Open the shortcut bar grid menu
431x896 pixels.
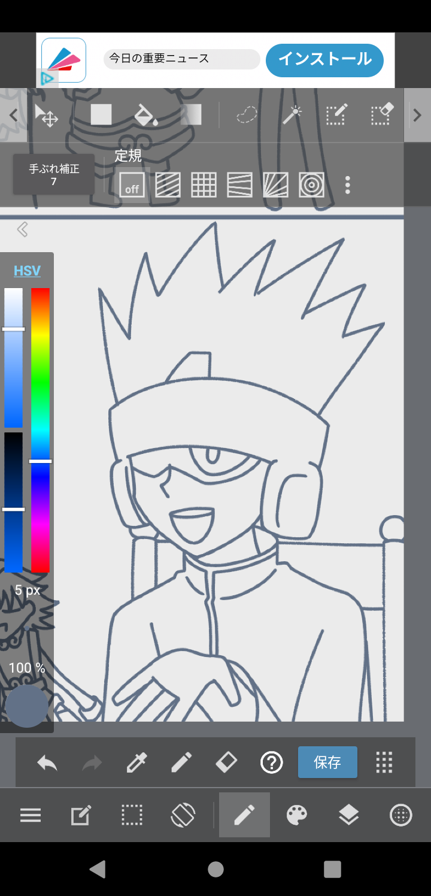click(384, 762)
